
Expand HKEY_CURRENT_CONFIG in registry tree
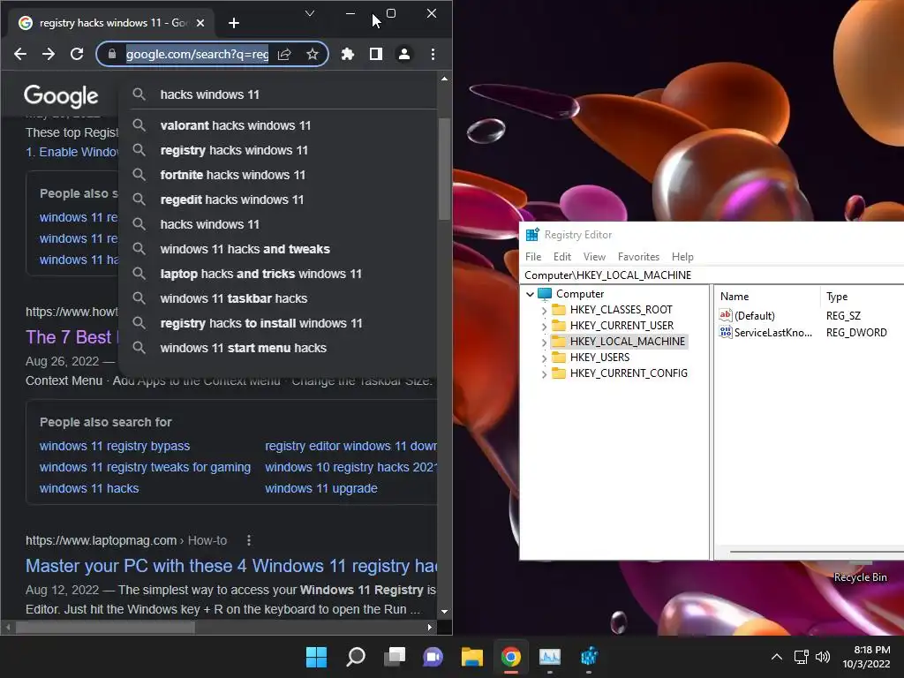click(x=544, y=373)
